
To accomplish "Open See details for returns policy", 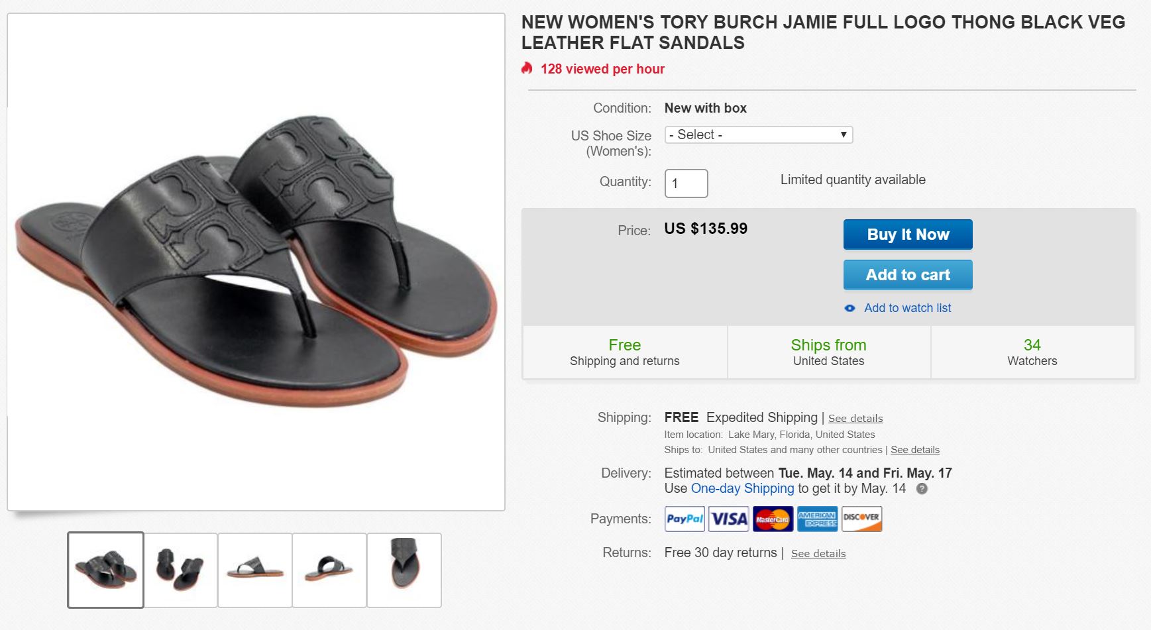I will (x=818, y=554).
